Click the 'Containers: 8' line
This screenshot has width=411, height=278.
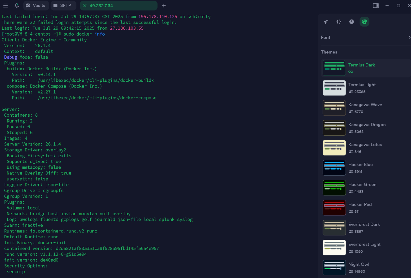tap(21, 115)
